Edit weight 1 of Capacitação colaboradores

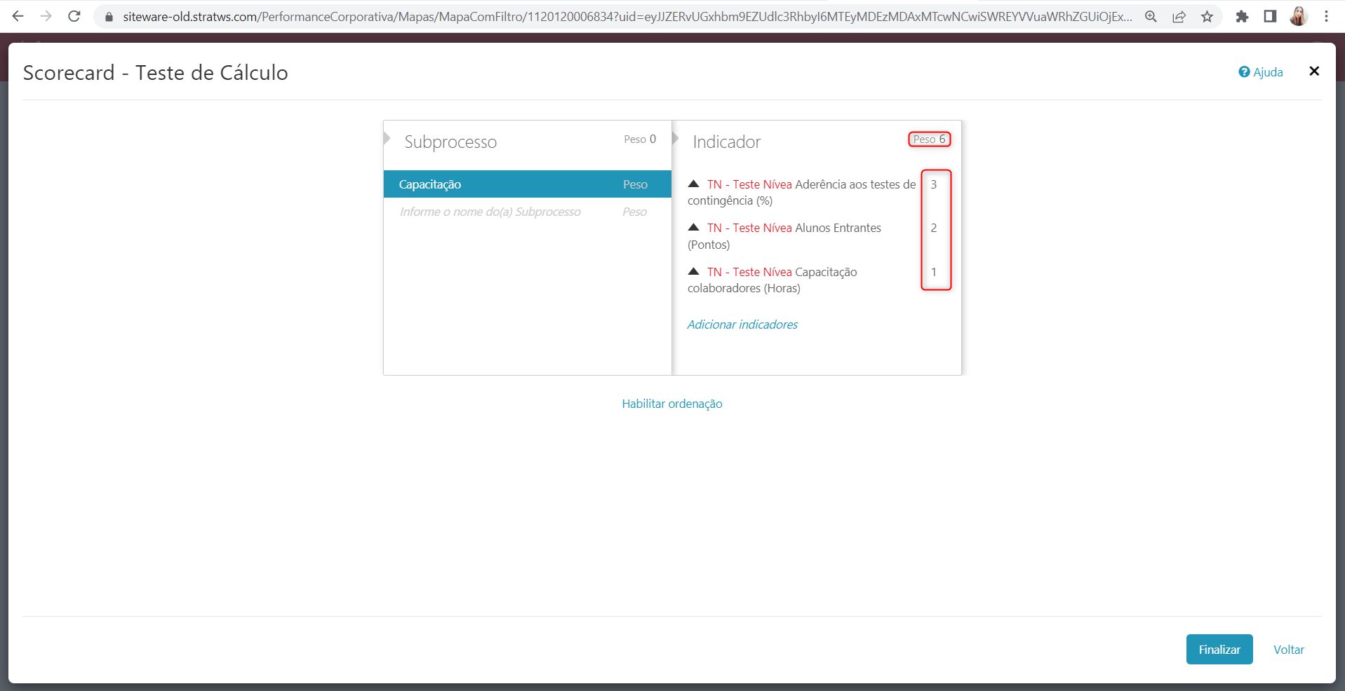(x=934, y=272)
